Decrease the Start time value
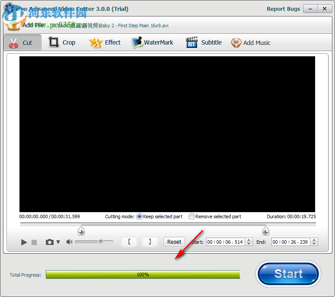 249,244
